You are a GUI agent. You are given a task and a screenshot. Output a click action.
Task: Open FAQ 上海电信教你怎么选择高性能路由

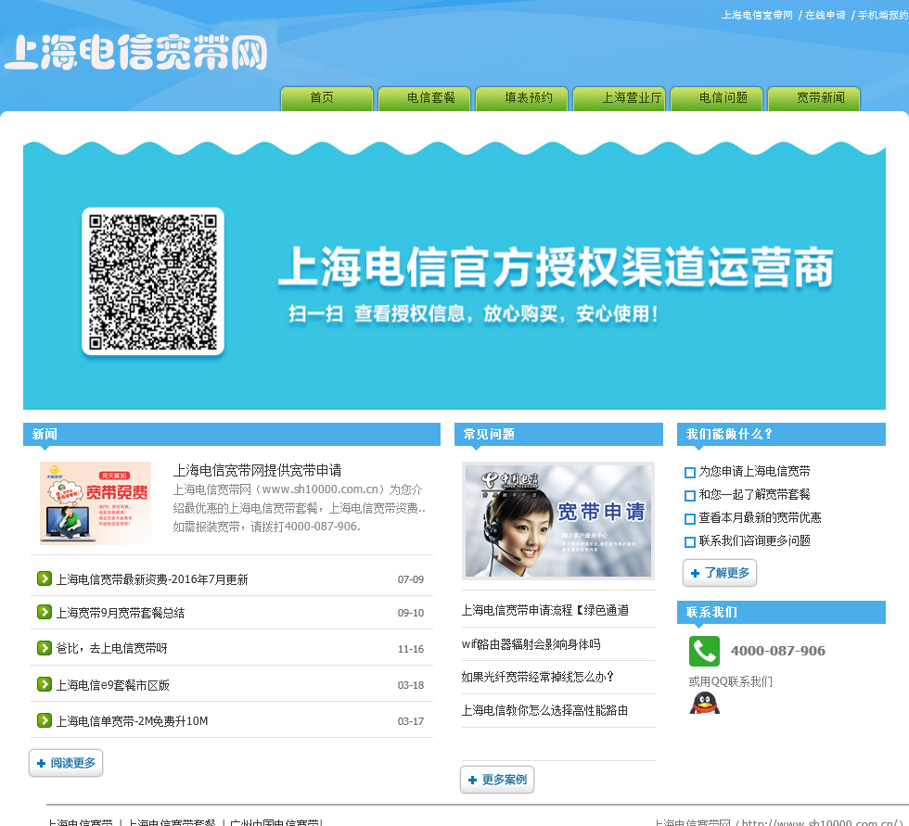pos(544,710)
